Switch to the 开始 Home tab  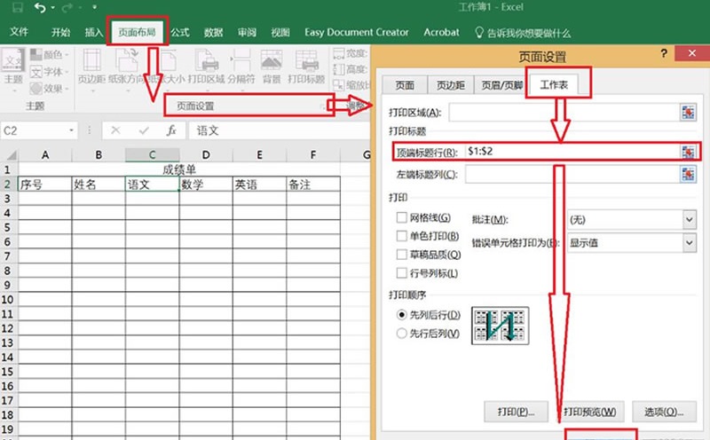60,32
